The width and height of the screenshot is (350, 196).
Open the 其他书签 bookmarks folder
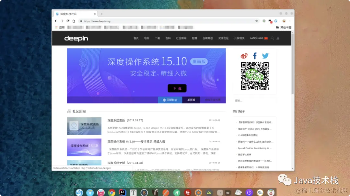(284, 27)
